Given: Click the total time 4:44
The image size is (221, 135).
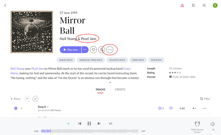Looking at the screenshot, I should (x=143, y=131).
